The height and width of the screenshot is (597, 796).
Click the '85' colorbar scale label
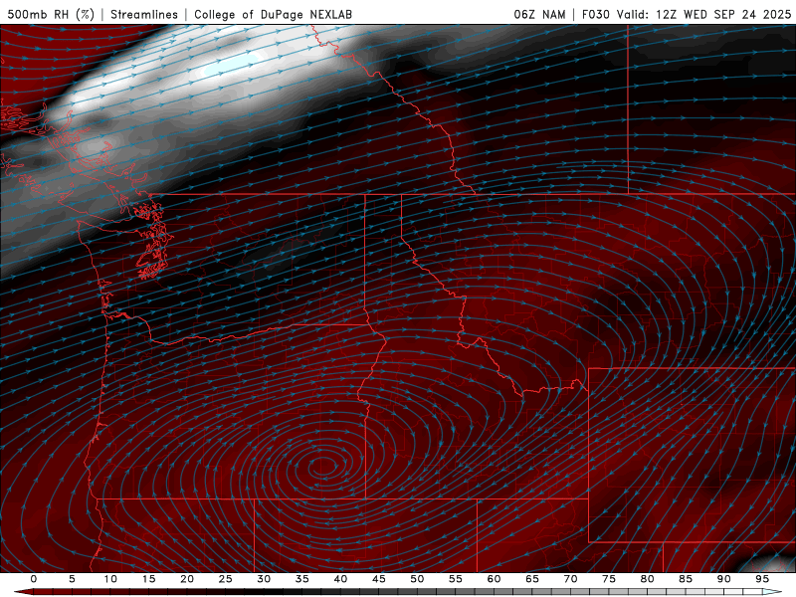click(686, 579)
